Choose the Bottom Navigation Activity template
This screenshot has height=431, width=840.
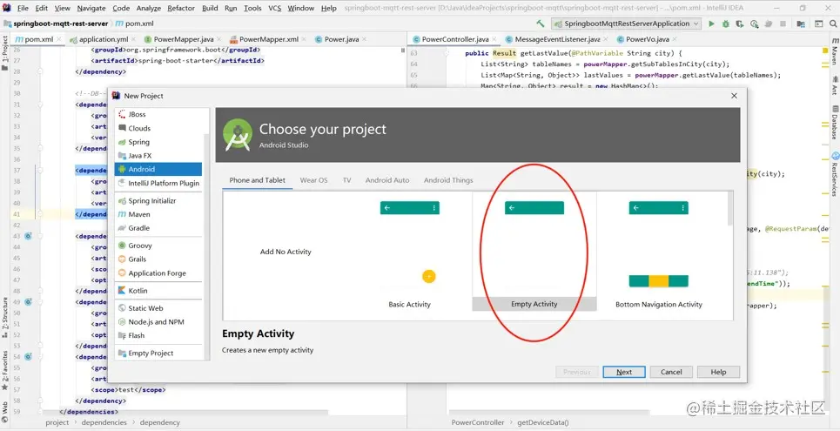tap(659, 252)
